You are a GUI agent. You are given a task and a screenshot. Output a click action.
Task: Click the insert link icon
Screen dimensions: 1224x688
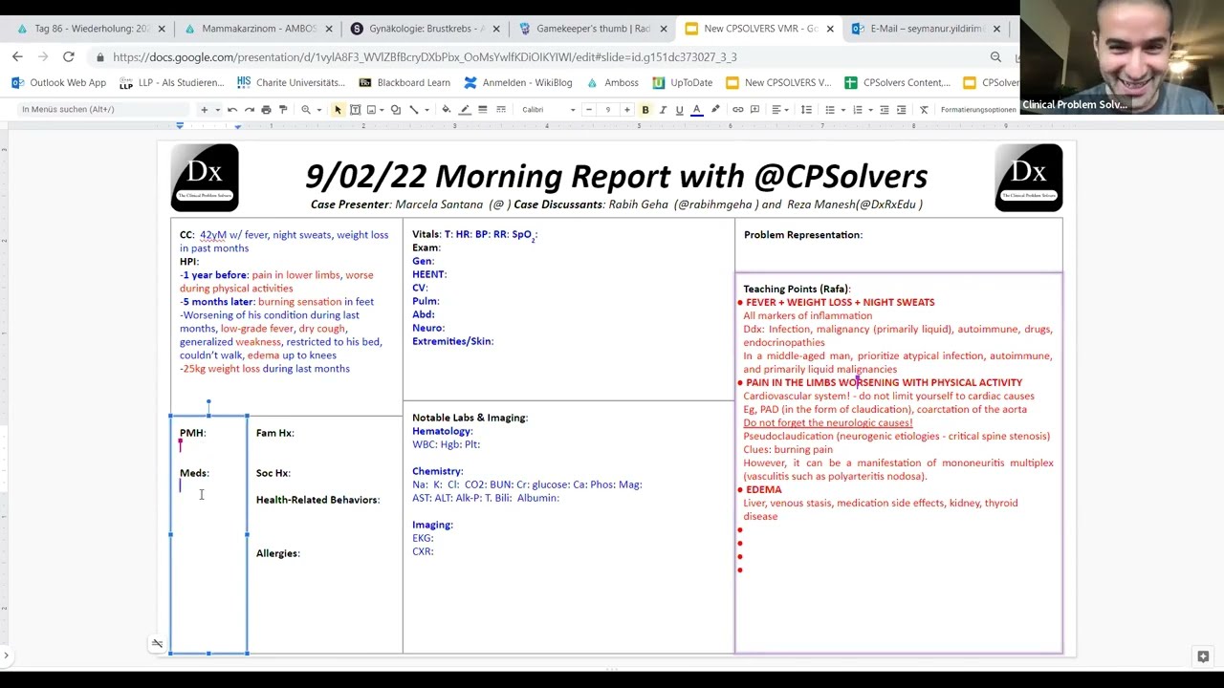pyautogui.click(x=737, y=110)
